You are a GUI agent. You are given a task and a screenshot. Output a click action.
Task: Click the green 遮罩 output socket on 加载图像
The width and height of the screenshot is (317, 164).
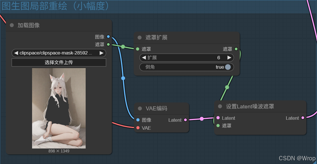(108, 44)
